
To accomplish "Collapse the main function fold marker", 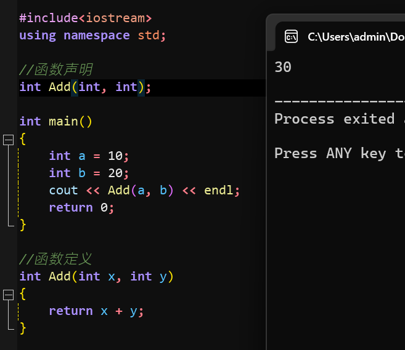I will tap(8, 139).
